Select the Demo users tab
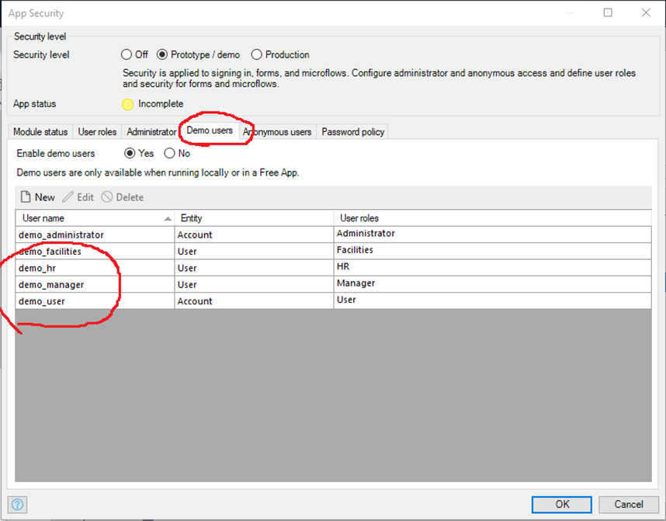This screenshot has height=521, width=666. click(210, 130)
